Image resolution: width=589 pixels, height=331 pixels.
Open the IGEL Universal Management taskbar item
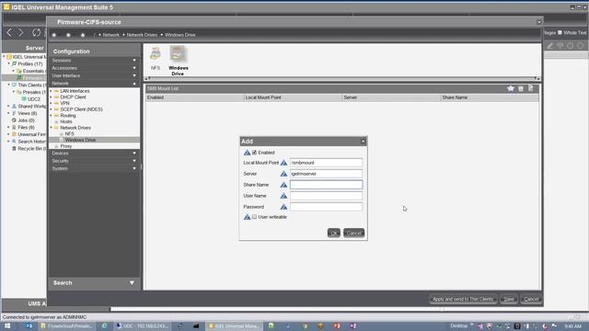tap(233, 325)
